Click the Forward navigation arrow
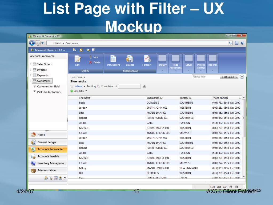The width and height of the screenshot is (273, 205). pyautogui.click(x=38, y=43)
